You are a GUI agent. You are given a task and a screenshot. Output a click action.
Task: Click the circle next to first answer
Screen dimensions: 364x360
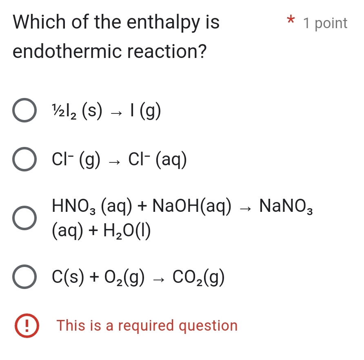point(24,111)
